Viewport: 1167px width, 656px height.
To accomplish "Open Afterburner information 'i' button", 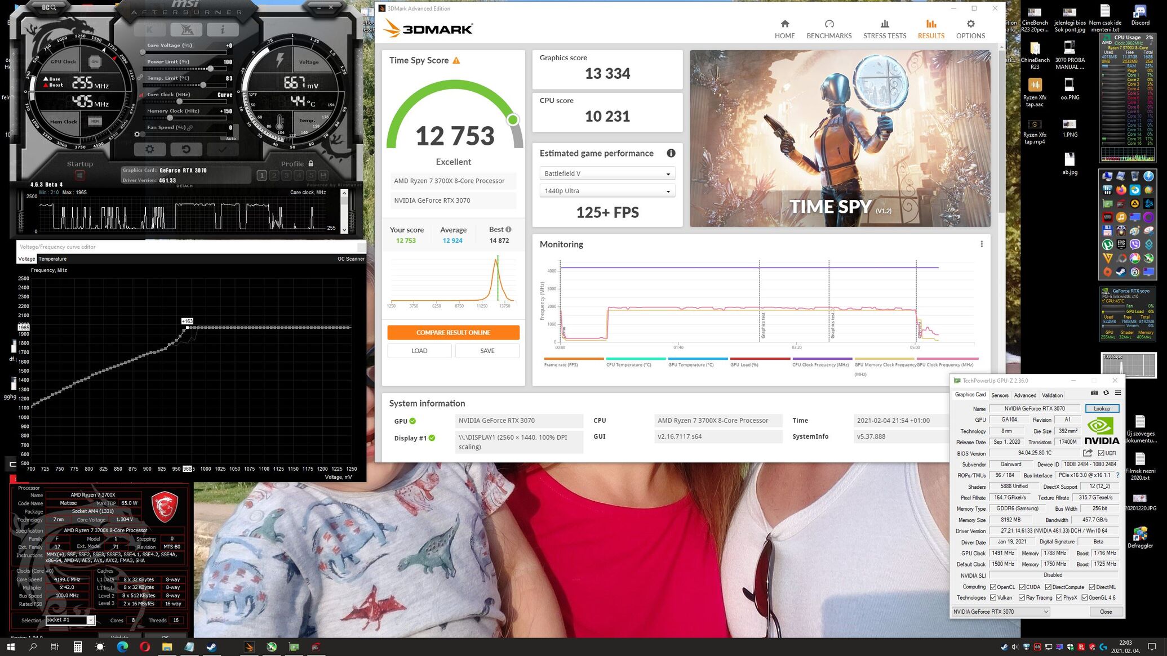I will (x=222, y=29).
